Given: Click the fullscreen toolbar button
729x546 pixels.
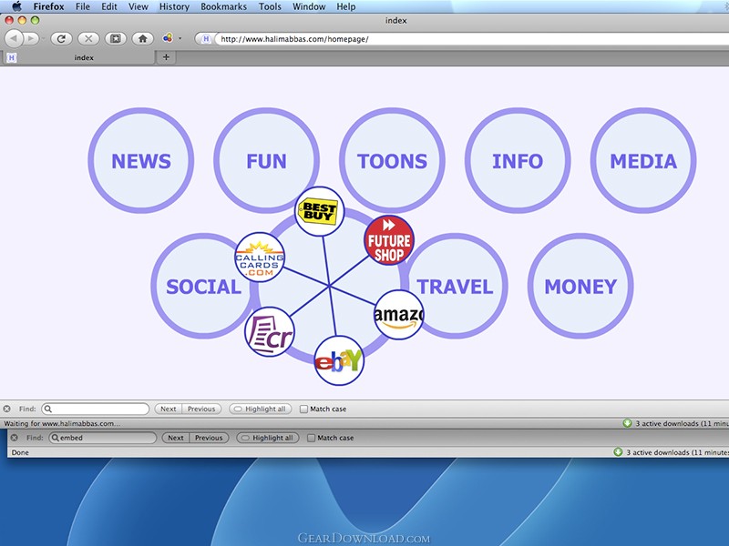Looking at the screenshot, I should pos(116,38).
